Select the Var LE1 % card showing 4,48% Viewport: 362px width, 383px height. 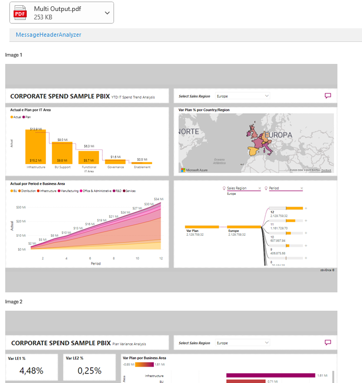(x=32, y=367)
